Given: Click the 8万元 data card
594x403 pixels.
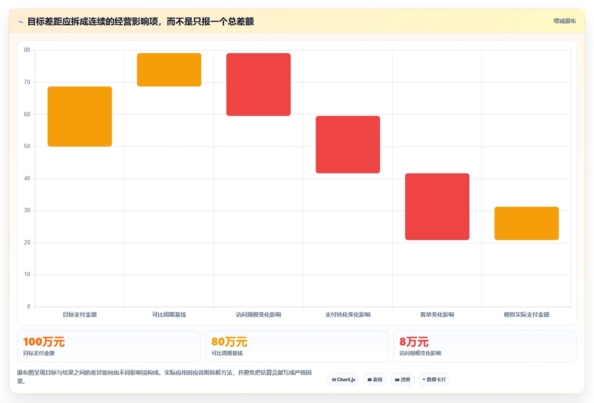Looking at the screenshot, I should click(485, 346).
